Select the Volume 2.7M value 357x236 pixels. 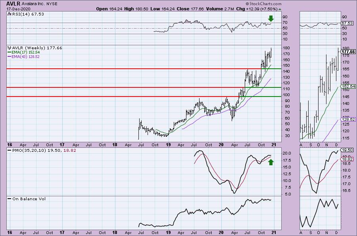220,9
